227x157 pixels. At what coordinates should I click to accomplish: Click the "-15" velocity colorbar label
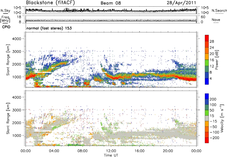[x=213, y=121]
